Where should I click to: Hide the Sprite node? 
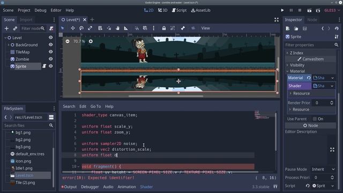(x=50, y=66)
